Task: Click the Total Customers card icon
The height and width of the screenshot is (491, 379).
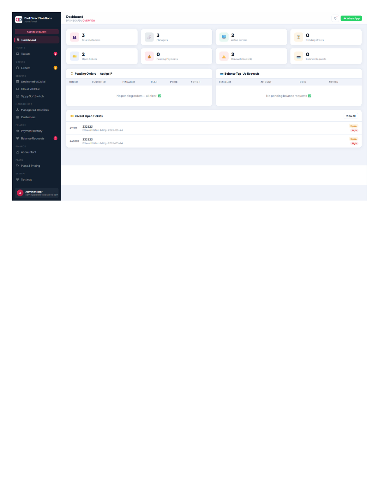Action: coord(75,37)
